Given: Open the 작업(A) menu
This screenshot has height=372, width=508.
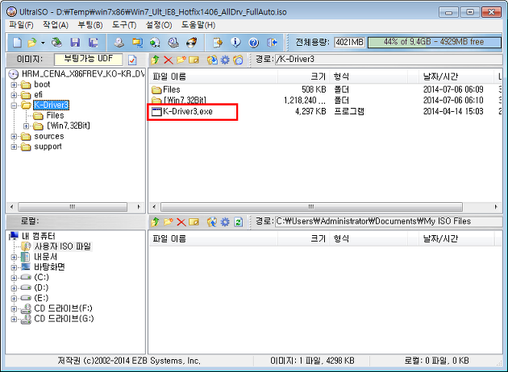Looking at the screenshot, I should (x=56, y=25).
